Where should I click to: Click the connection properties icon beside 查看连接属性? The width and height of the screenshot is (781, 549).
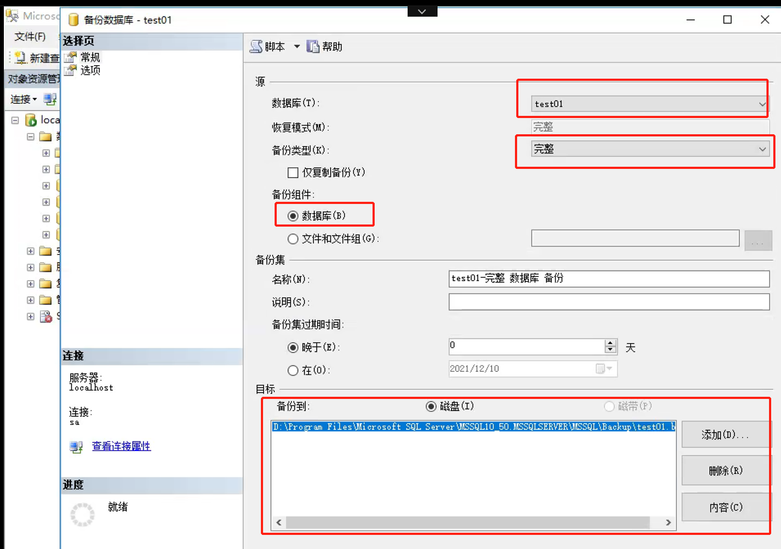[x=76, y=447]
